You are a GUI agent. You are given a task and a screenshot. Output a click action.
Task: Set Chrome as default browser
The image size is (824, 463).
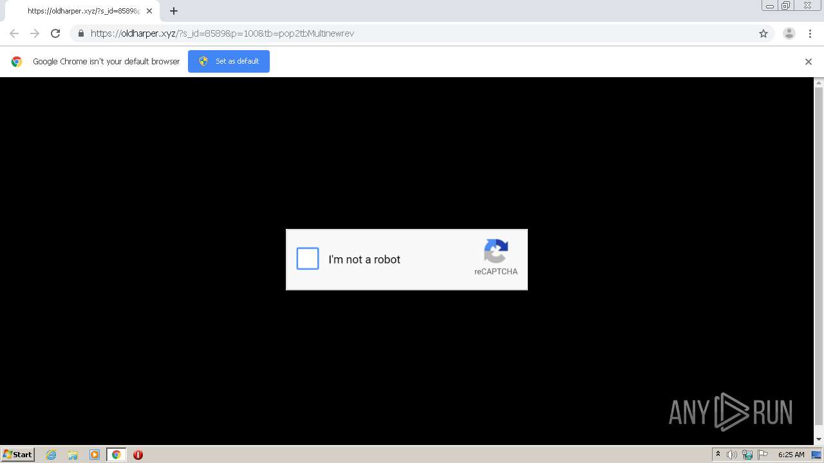(x=229, y=61)
